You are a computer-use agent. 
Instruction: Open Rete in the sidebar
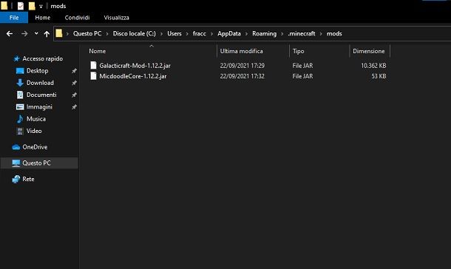28,179
